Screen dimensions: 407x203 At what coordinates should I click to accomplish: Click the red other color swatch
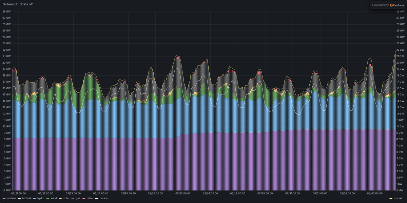tap(84, 198)
